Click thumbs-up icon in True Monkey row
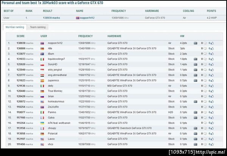227x156 pixels. click(212, 91)
